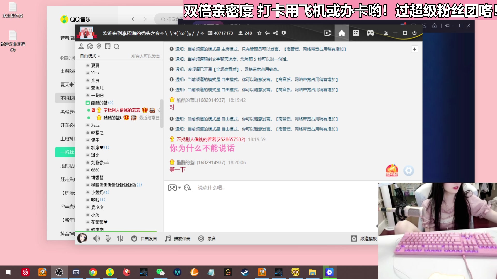The width and height of the screenshot is (497, 279).
Task: Open the audio mixer settings icon
Action: point(120,238)
